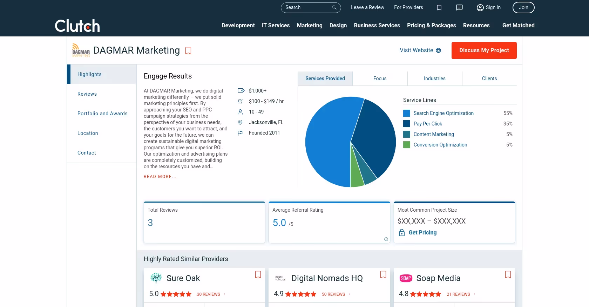Bookmark the Sure Oak provider

[258, 275]
